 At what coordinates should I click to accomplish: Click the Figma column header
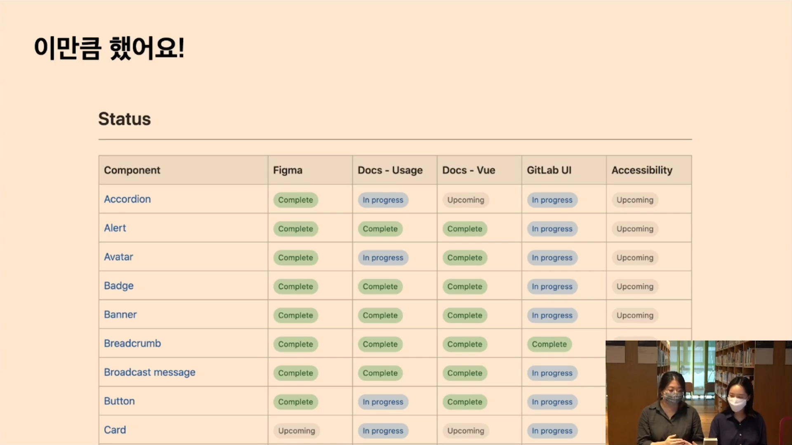click(x=288, y=170)
